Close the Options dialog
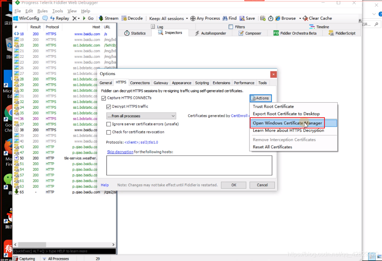The height and width of the screenshot is (261, 382). pos(273,74)
